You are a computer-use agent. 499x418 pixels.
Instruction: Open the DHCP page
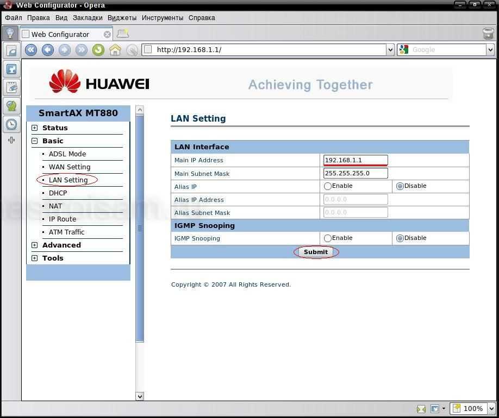click(x=58, y=193)
